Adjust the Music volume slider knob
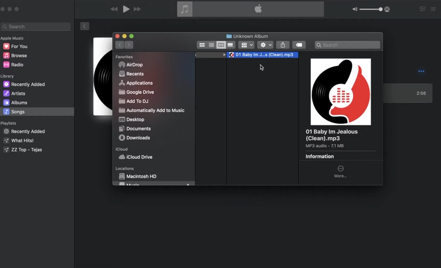 coord(380,9)
